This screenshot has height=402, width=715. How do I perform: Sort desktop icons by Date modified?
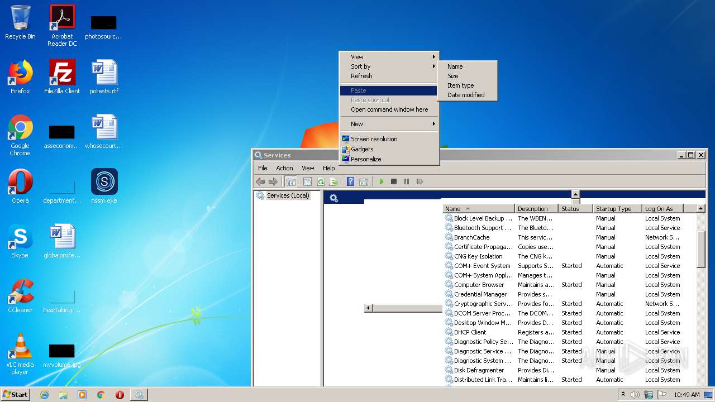[x=468, y=95]
